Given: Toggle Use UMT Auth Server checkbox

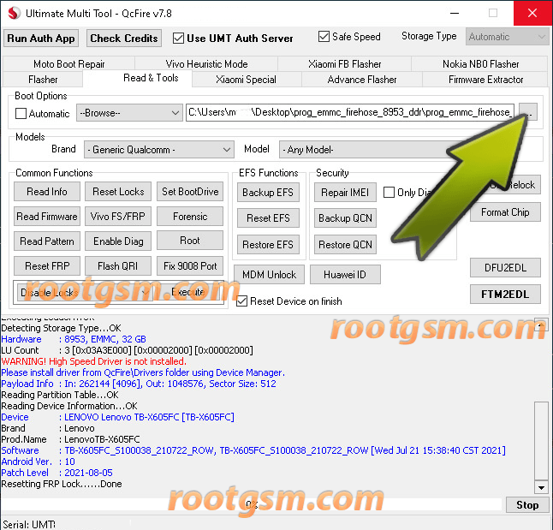Looking at the screenshot, I should coord(178,39).
